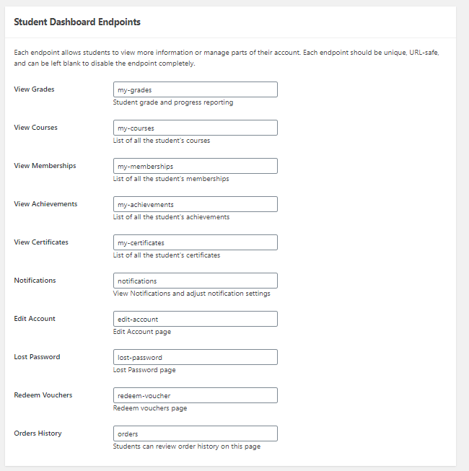Click the orders endpoint input field
469x471 pixels.
coord(195,433)
